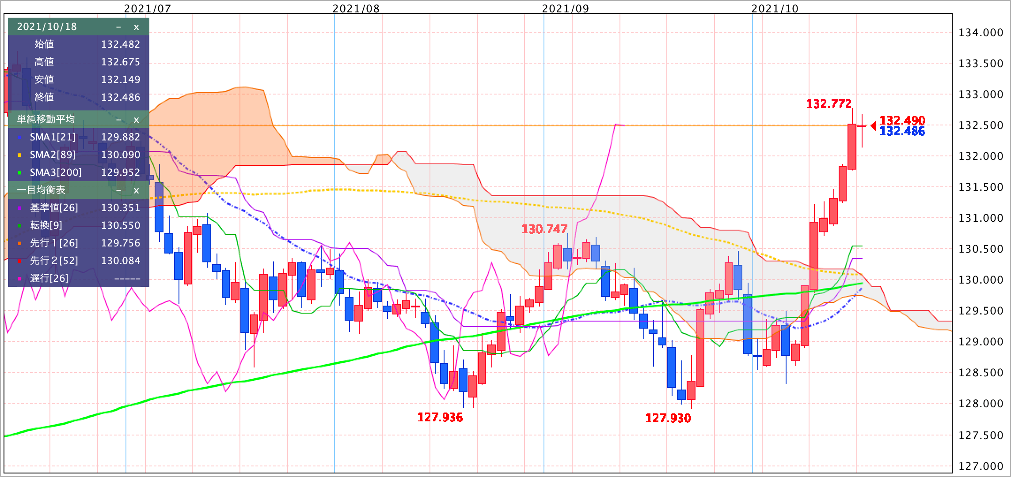Click the 基準値 value 130.351
Image resolution: width=1011 pixels, height=477 pixels.
(121, 208)
